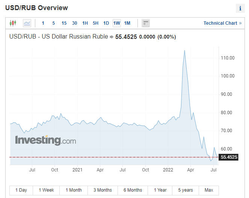
Task: Click the Investing.com watermark logo
Action: (45, 140)
